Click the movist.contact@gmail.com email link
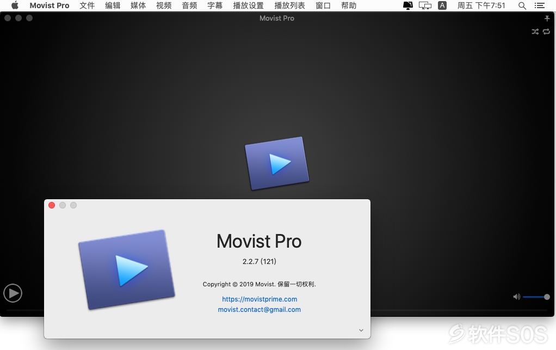 [259, 309]
